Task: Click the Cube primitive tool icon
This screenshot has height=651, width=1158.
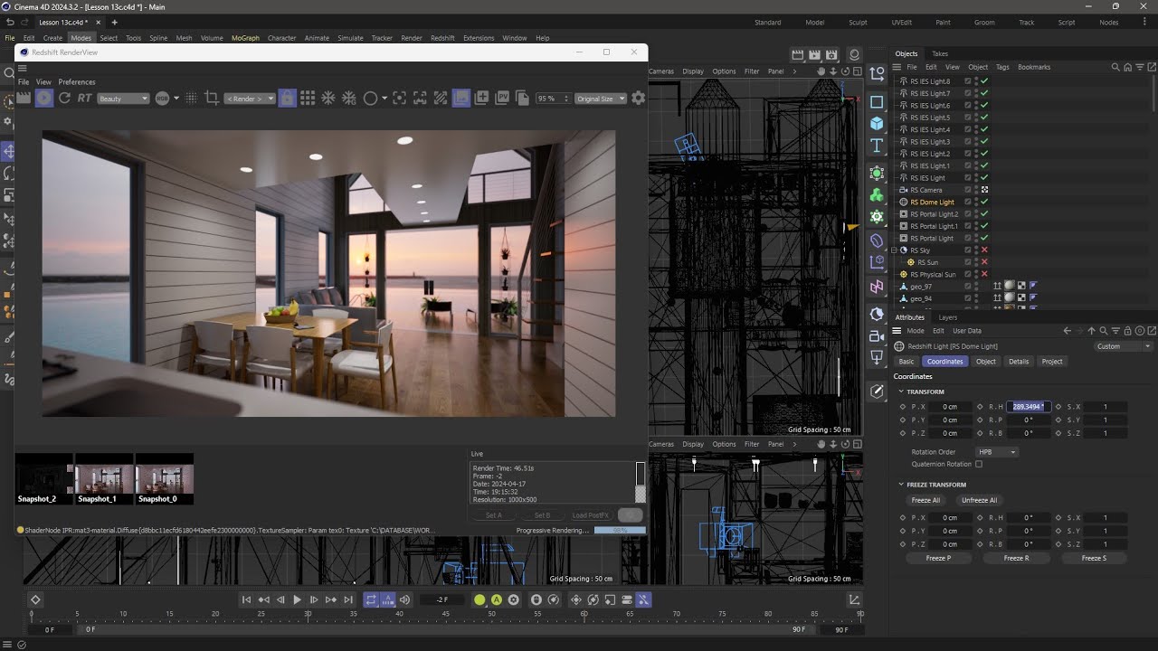Action: pos(877,124)
